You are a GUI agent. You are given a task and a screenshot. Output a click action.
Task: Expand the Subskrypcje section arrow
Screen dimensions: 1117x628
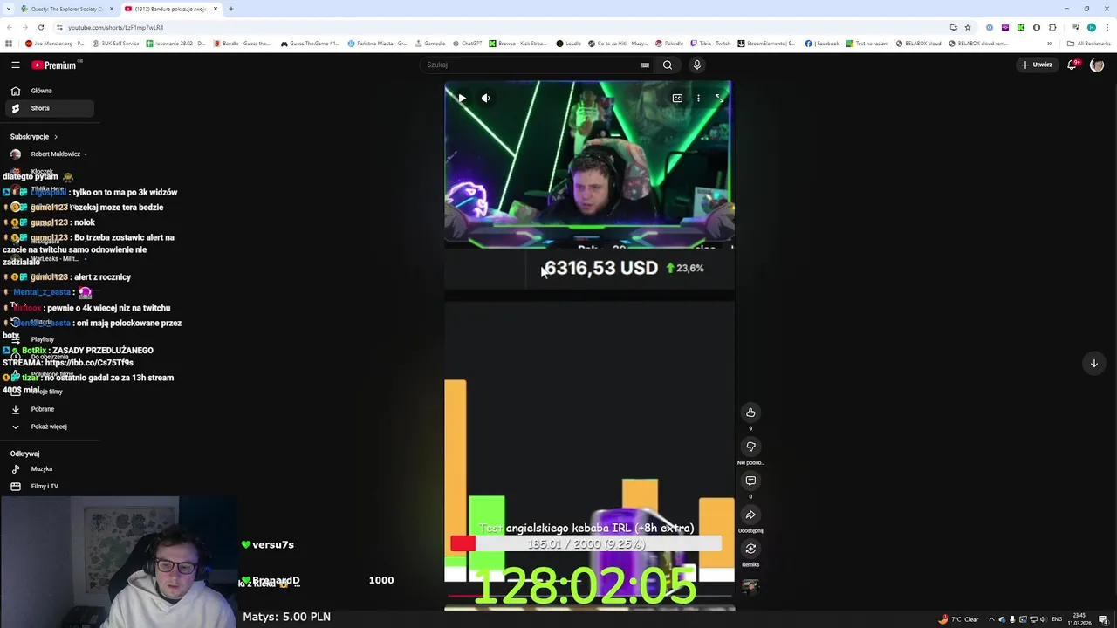pyautogui.click(x=56, y=137)
